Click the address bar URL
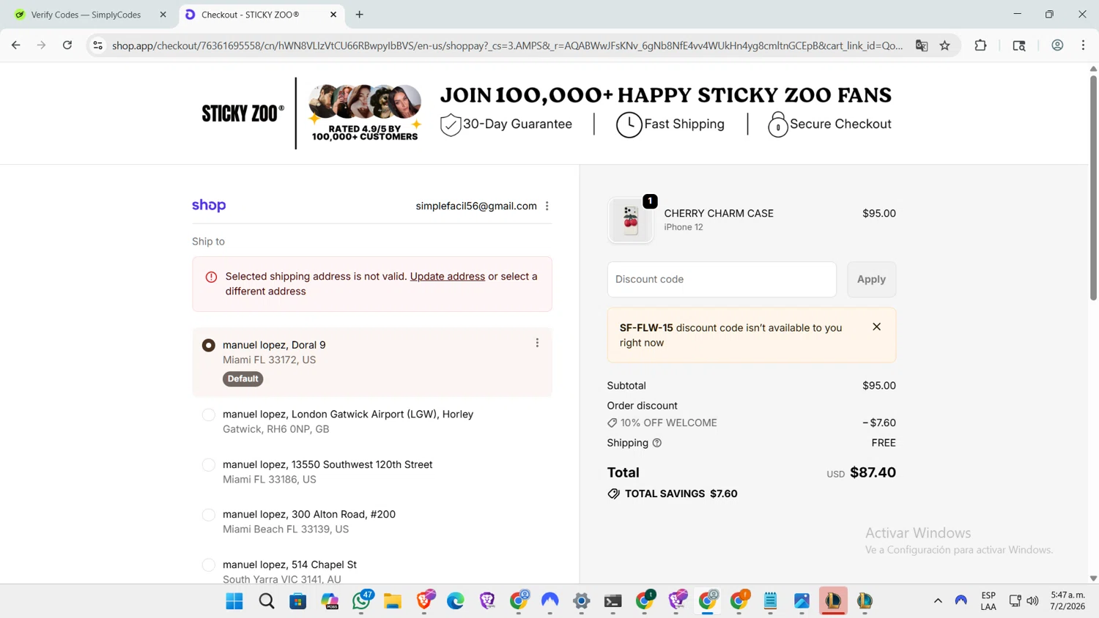Image resolution: width=1099 pixels, height=618 pixels. coord(507,45)
